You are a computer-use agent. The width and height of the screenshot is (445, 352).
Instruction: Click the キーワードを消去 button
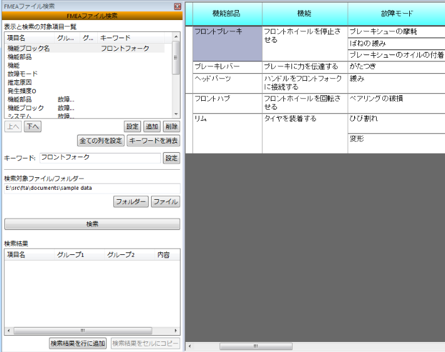pos(153,140)
